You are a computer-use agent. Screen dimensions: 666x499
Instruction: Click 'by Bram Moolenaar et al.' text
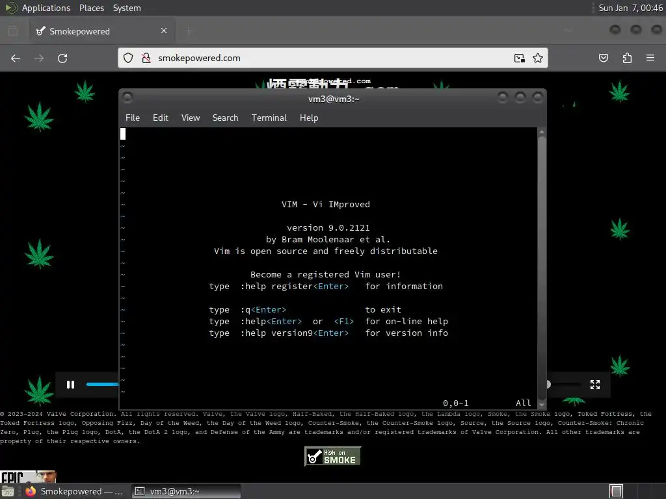pos(328,240)
